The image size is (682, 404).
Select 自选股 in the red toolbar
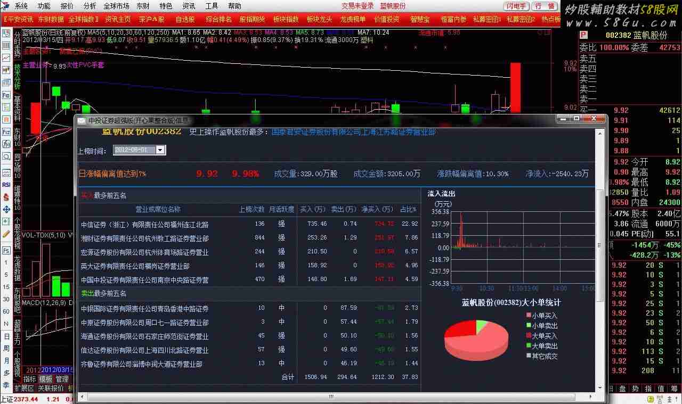click(185, 19)
